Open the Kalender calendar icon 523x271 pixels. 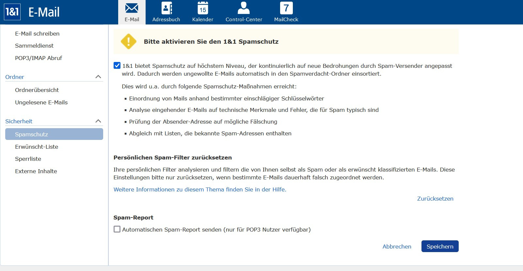(202, 8)
